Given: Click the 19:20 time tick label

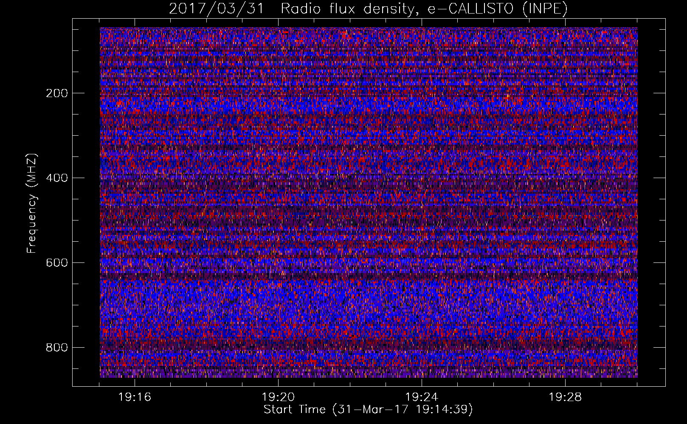Looking at the screenshot, I should (x=278, y=397).
